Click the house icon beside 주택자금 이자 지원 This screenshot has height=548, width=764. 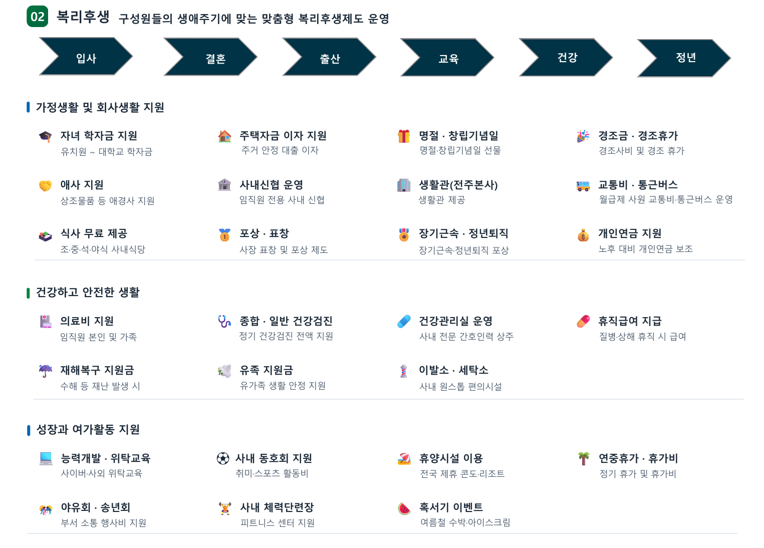225,136
